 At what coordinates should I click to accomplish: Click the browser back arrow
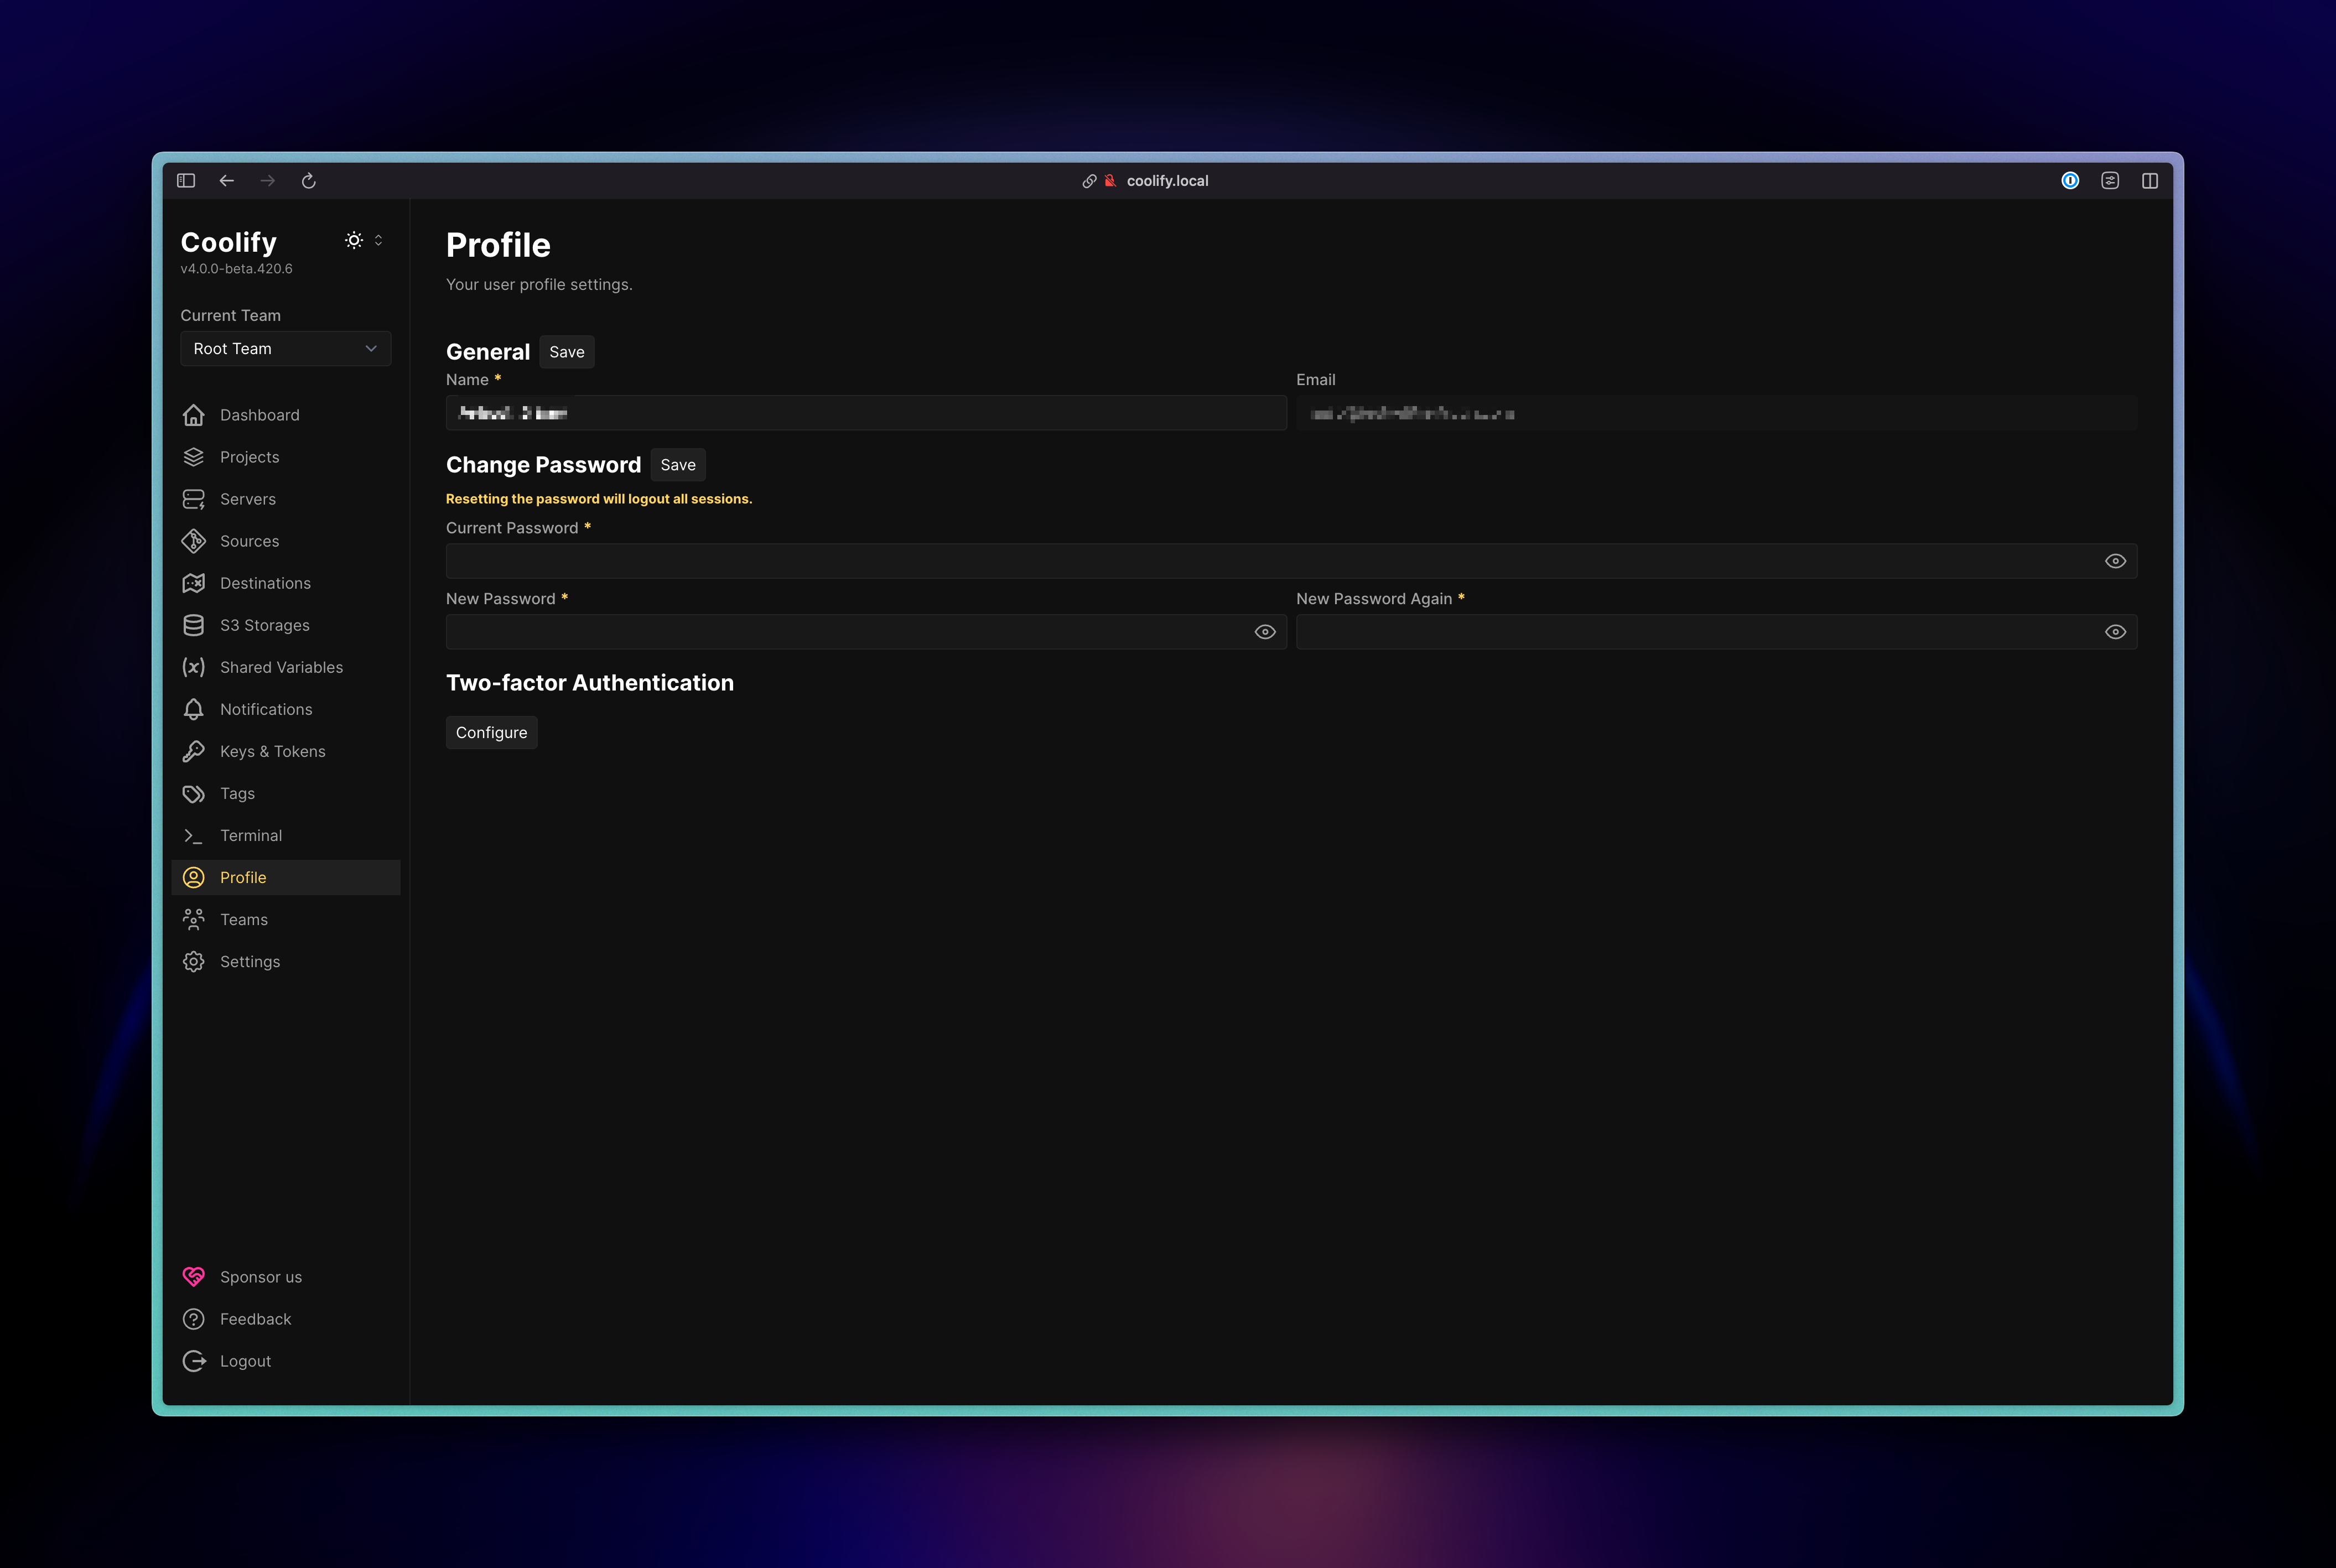click(x=227, y=181)
